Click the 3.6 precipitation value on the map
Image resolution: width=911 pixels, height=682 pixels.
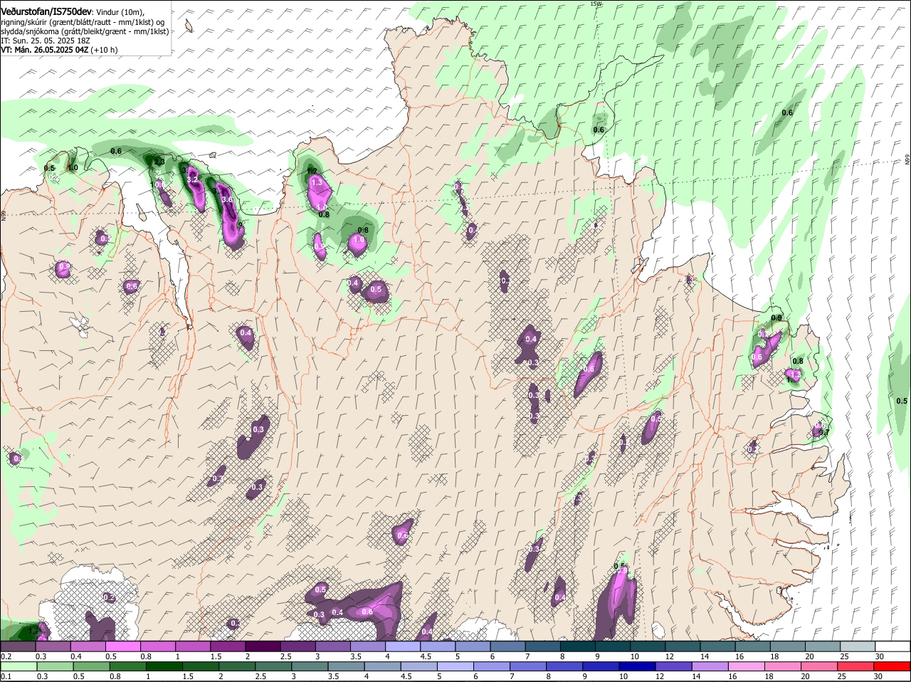tap(228, 200)
